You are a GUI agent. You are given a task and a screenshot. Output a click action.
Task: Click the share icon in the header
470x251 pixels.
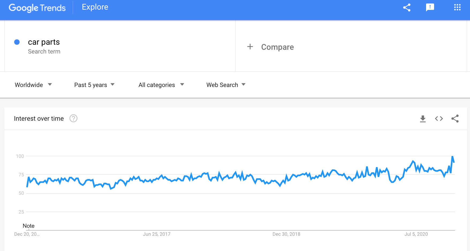pyautogui.click(x=407, y=7)
